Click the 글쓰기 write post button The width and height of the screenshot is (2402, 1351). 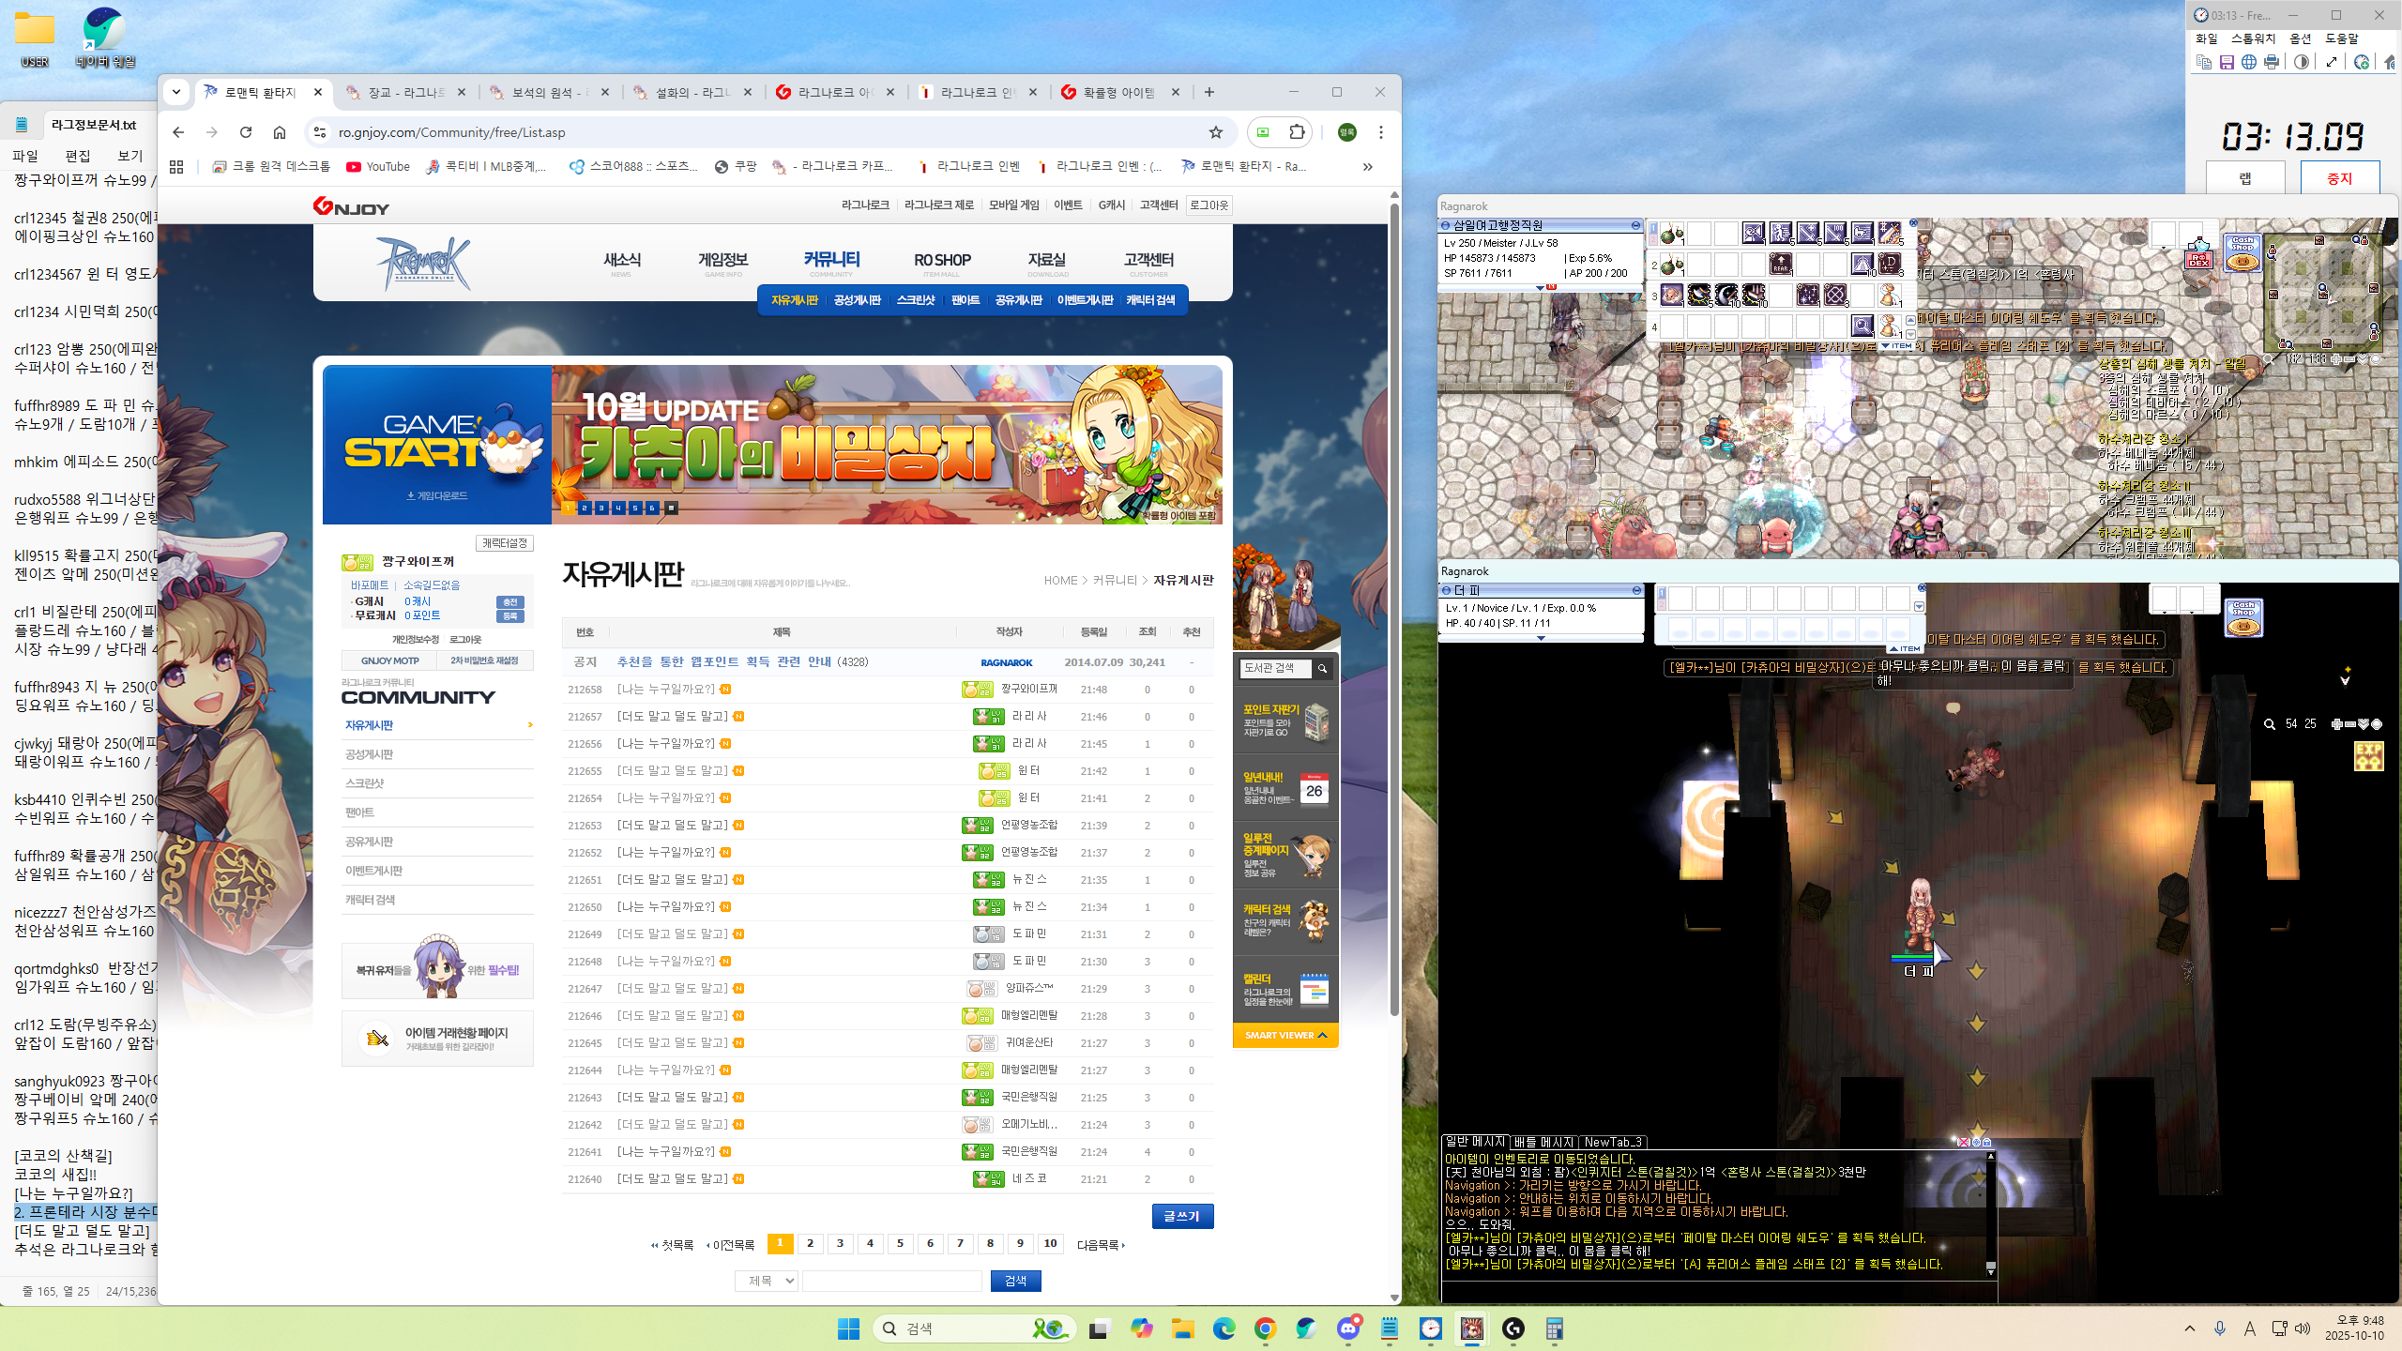(x=1181, y=1216)
